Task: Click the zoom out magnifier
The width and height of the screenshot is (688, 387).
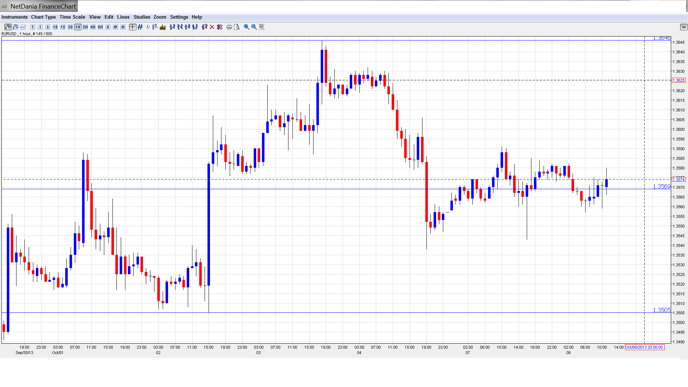Action: tap(254, 27)
